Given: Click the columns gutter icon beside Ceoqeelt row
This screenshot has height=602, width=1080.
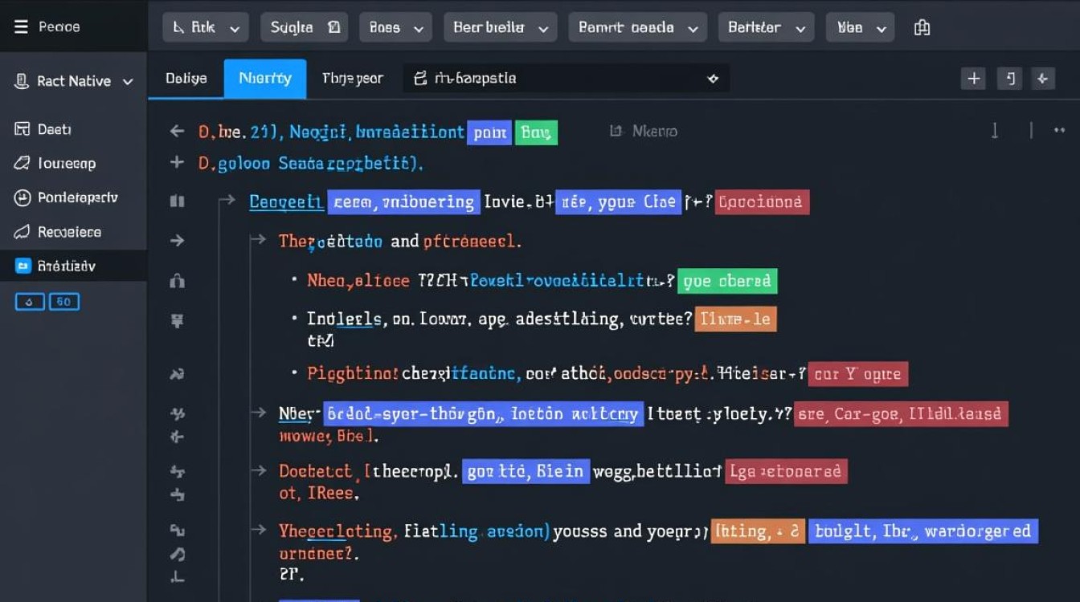Looking at the screenshot, I should pyautogui.click(x=177, y=201).
